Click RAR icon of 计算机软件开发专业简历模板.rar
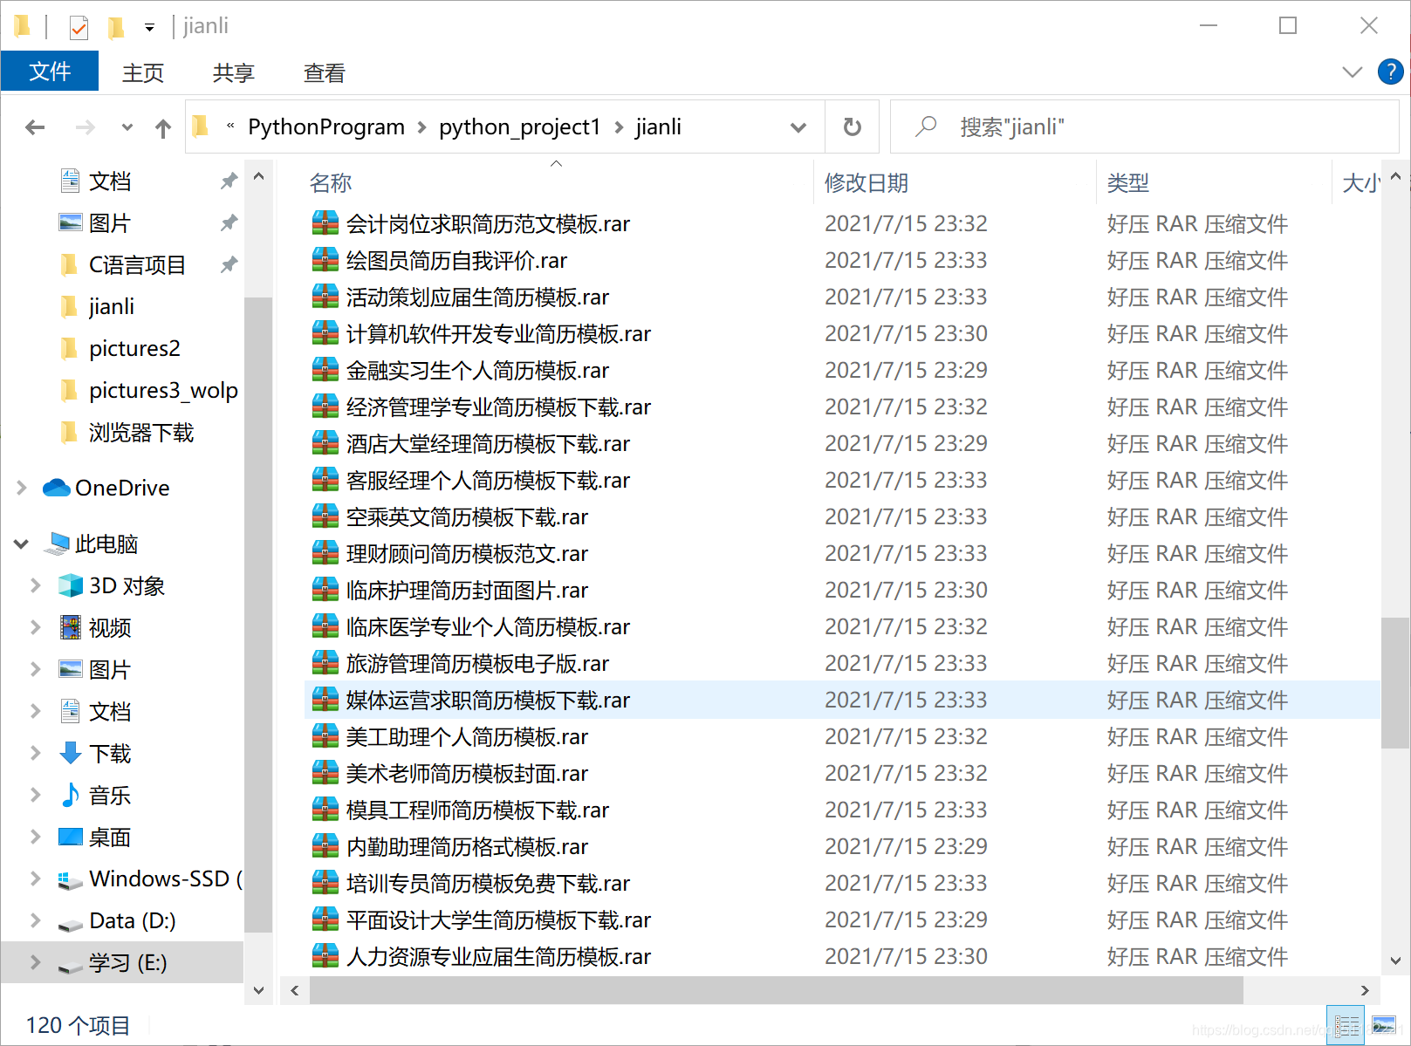The width and height of the screenshot is (1411, 1046). click(325, 333)
